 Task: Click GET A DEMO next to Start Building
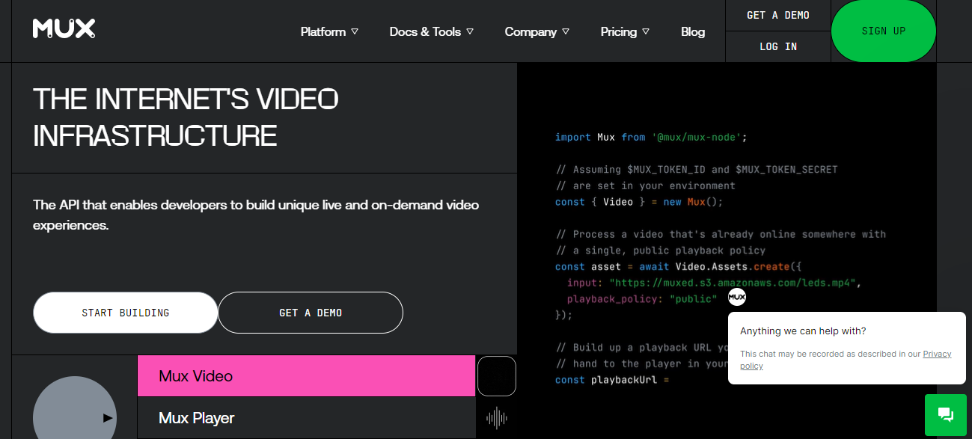310,312
